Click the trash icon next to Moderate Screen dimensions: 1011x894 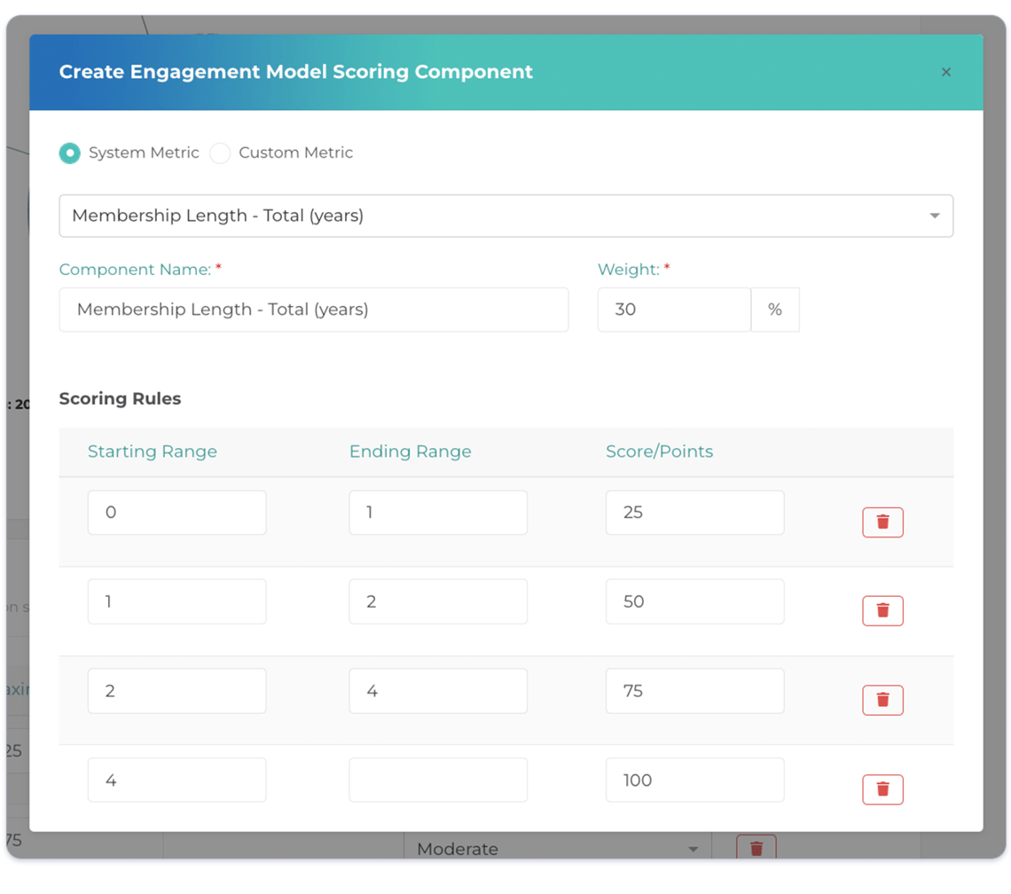[x=756, y=849]
